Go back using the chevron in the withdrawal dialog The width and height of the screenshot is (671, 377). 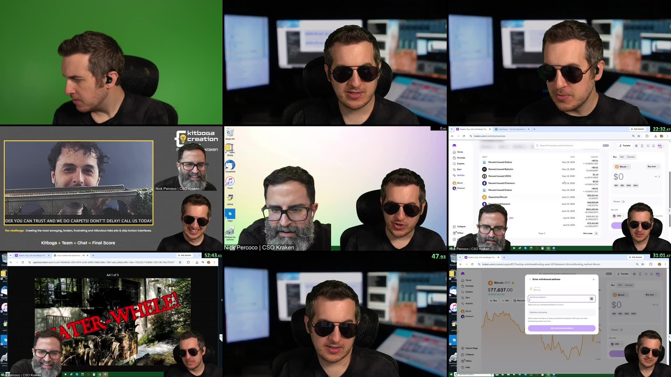[x=530, y=280]
